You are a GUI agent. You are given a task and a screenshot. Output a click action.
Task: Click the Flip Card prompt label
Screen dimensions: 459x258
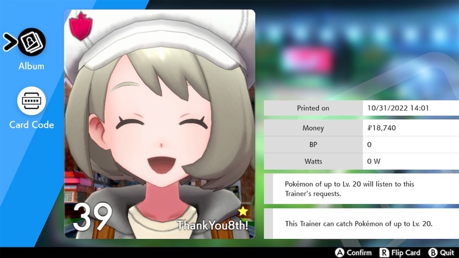[406, 253]
